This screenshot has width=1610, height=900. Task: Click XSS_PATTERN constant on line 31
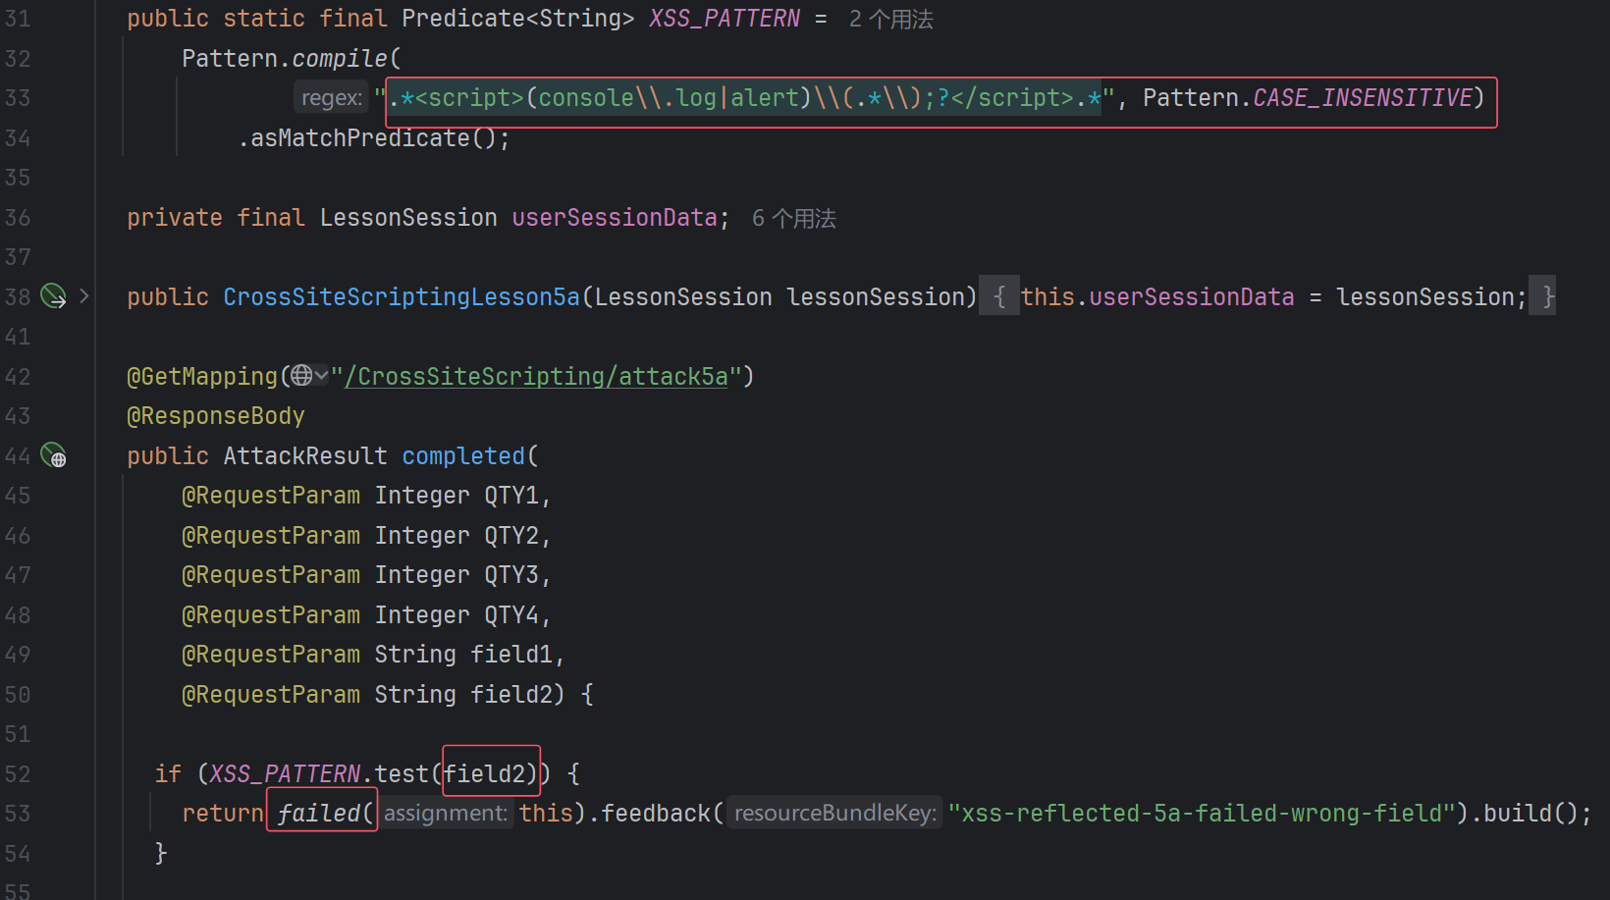pos(724,19)
